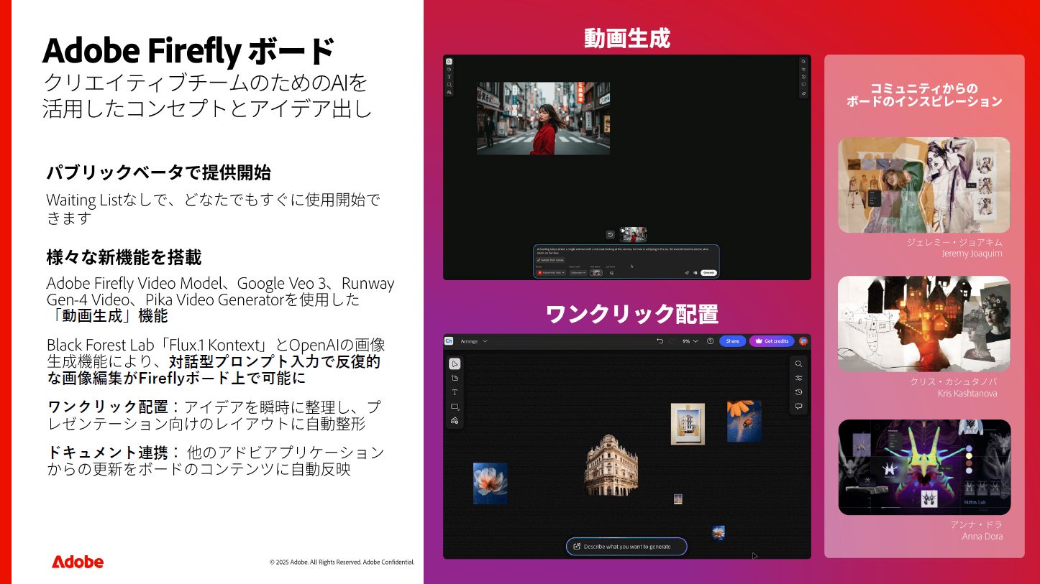Open the Adobe Firefly Video model dropdown

coord(552,272)
